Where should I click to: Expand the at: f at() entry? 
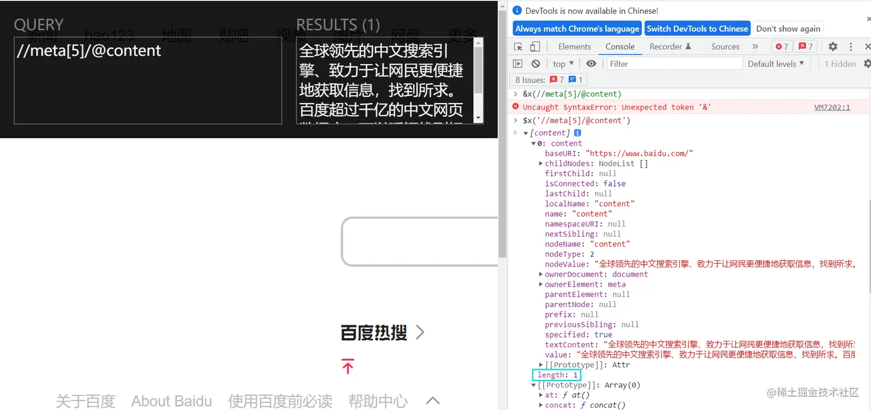[540, 395]
